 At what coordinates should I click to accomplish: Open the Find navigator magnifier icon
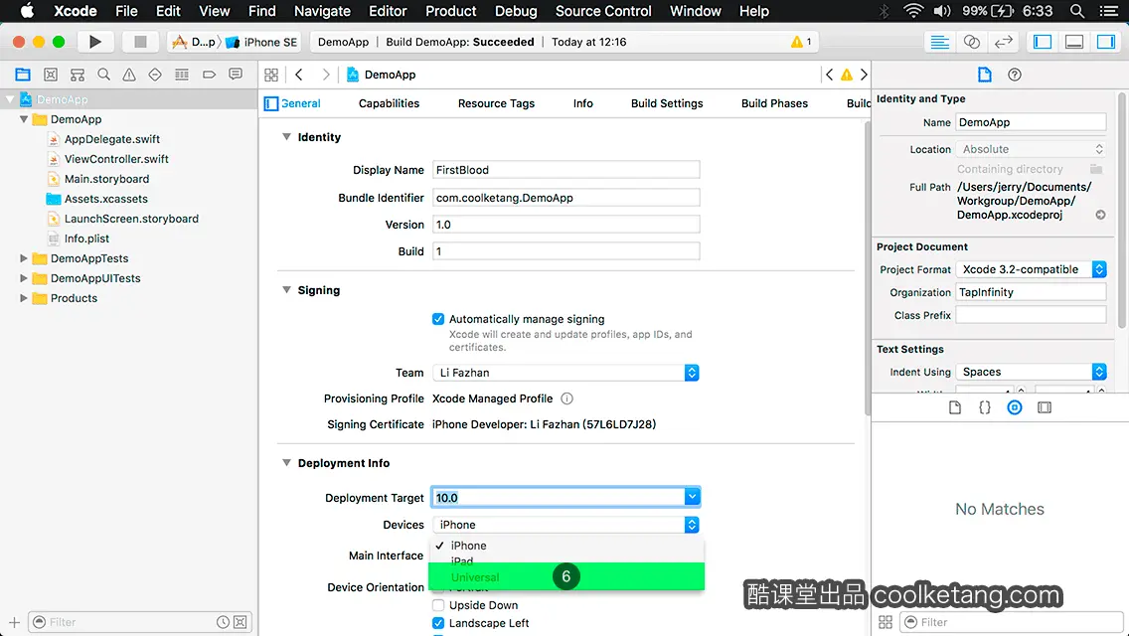[103, 75]
